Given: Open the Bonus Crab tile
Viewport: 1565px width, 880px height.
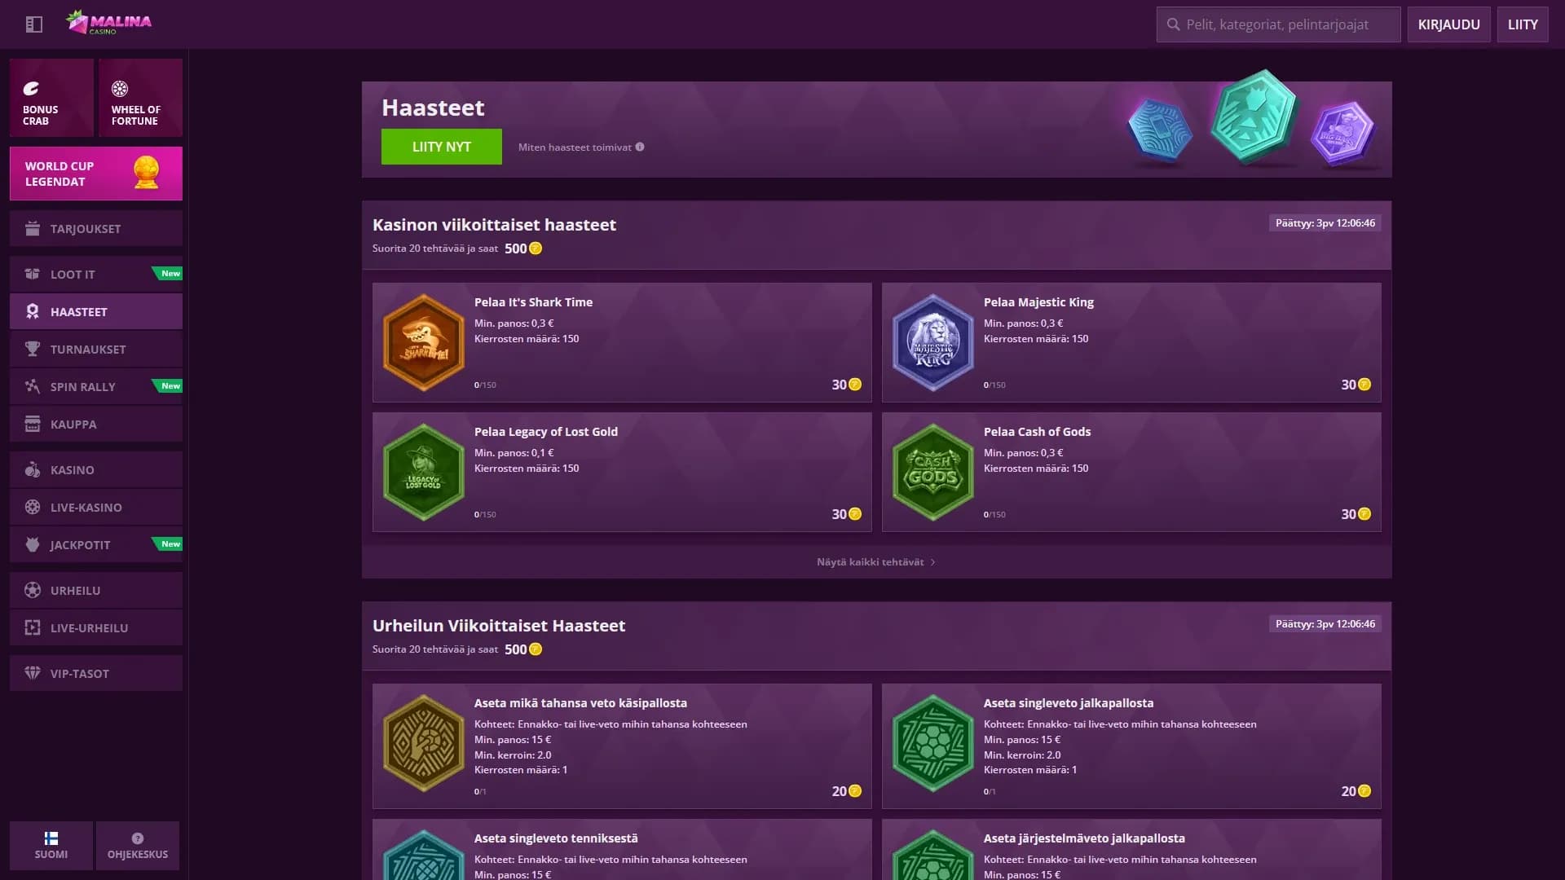Looking at the screenshot, I should (x=51, y=98).
